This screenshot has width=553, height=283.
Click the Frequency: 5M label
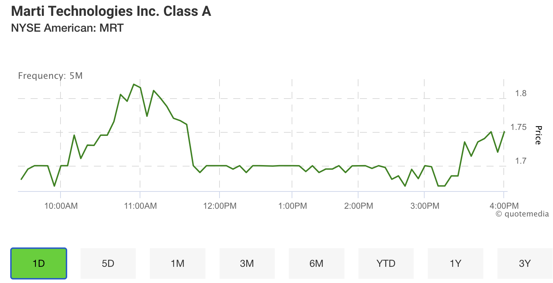(50, 76)
